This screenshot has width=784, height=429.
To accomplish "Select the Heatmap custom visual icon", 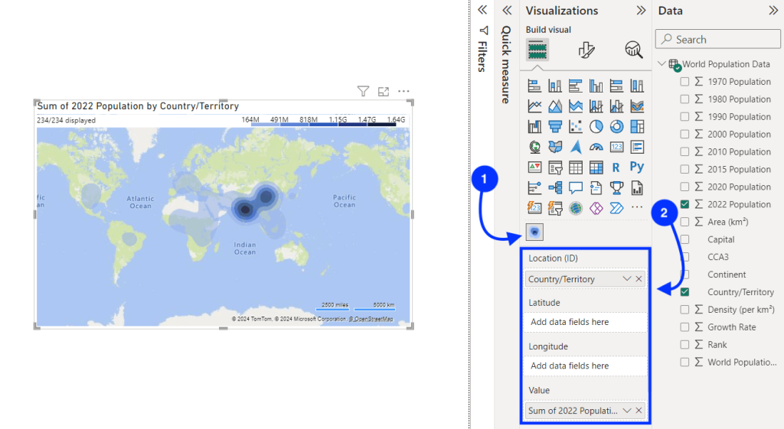I will pos(534,232).
